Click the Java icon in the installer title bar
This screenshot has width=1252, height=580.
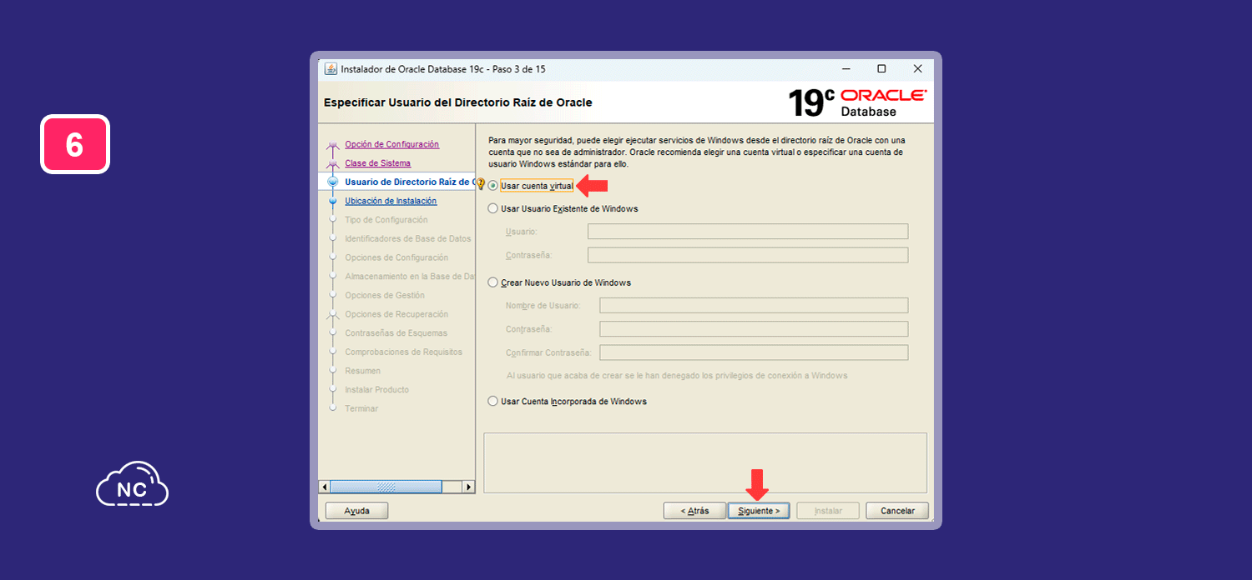[331, 69]
